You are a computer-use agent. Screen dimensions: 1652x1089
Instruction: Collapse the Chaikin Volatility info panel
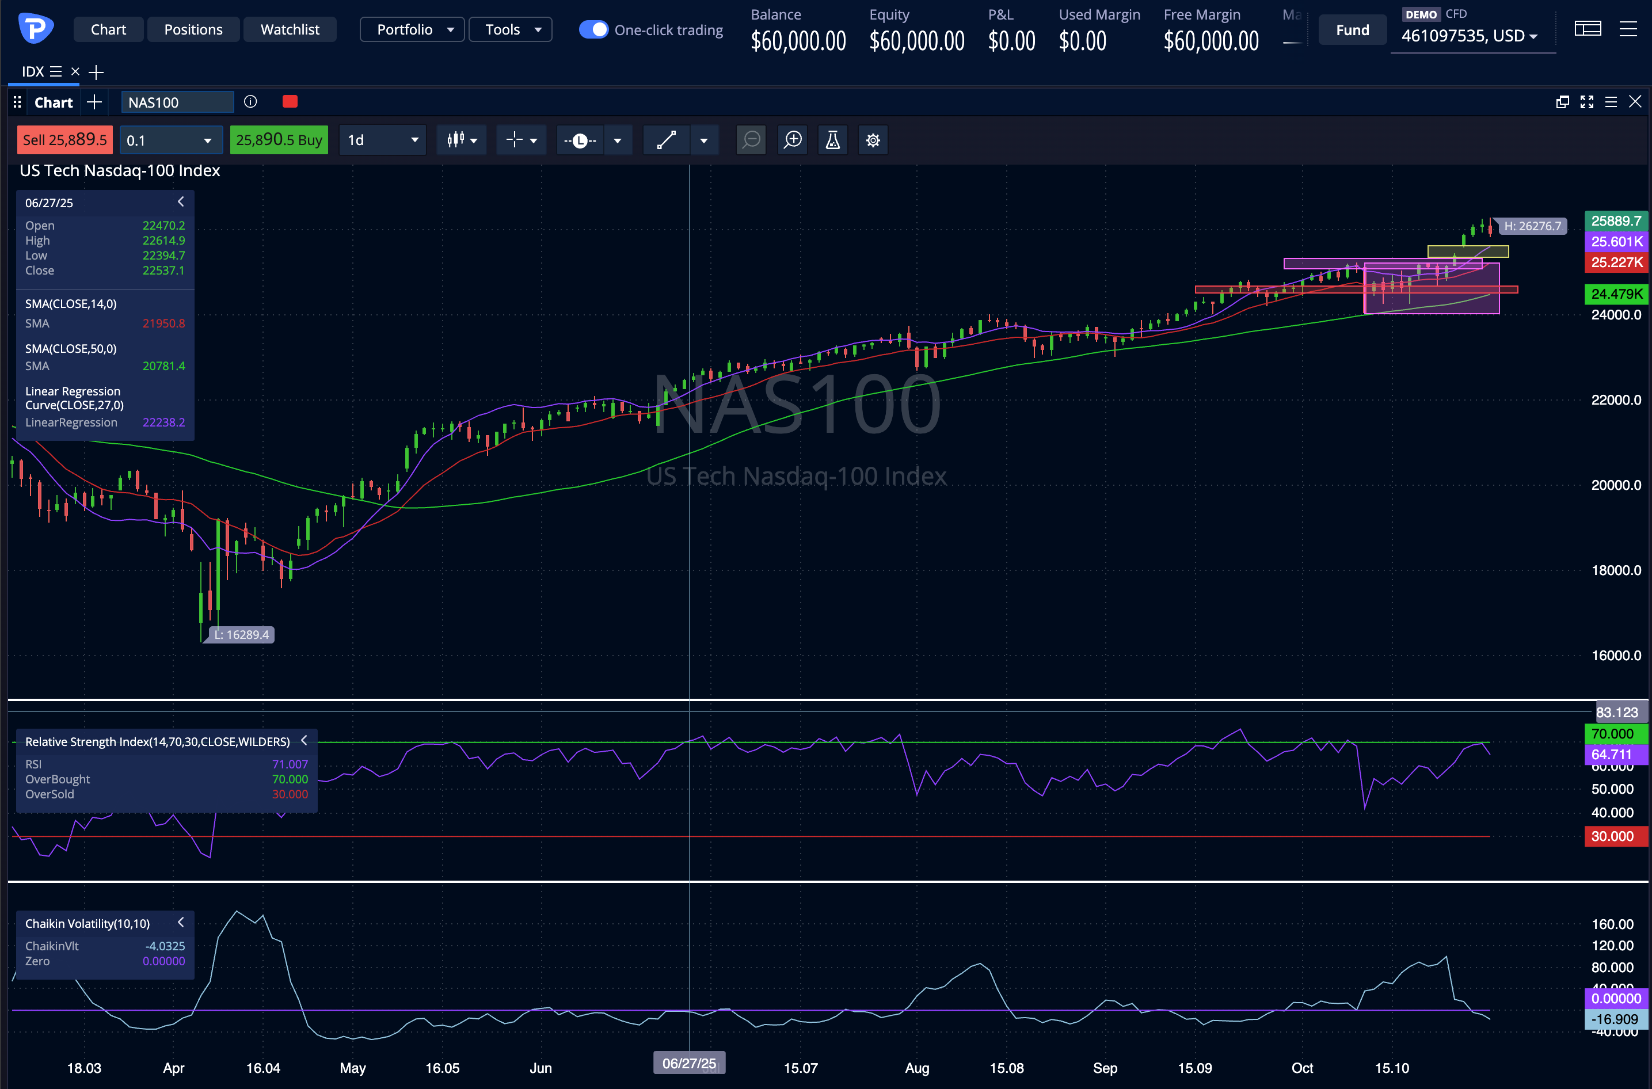click(181, 922)
